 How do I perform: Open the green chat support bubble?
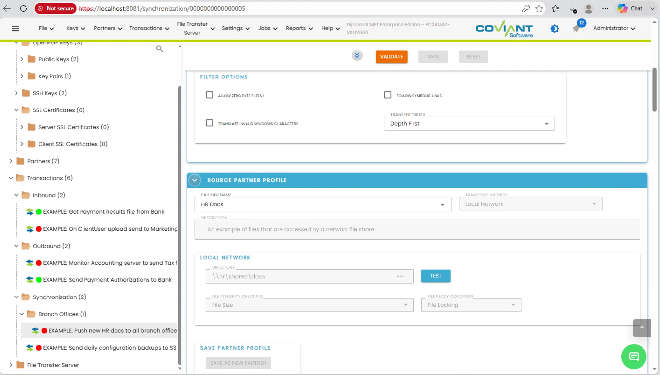(x=634, y=357)
